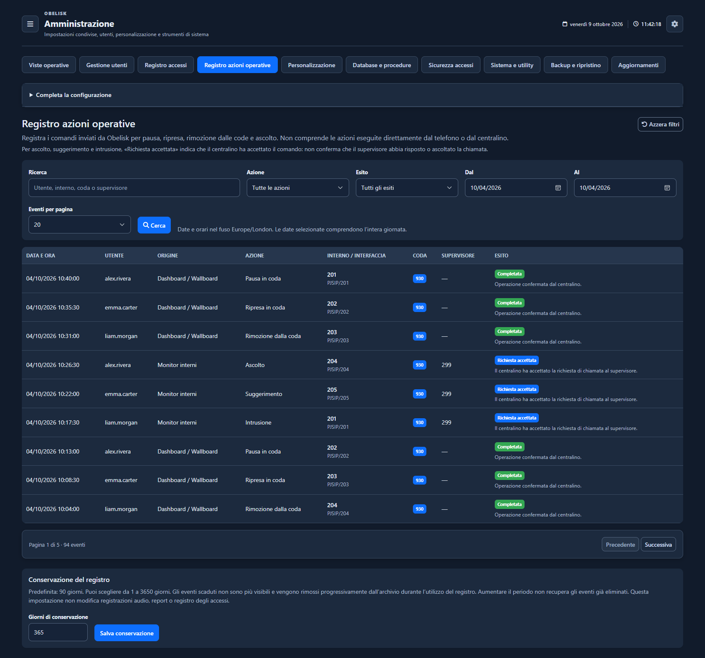The height and width of the screenshot is (658, 705).
Task: Click the Dal date input
Action: (516, 188)
